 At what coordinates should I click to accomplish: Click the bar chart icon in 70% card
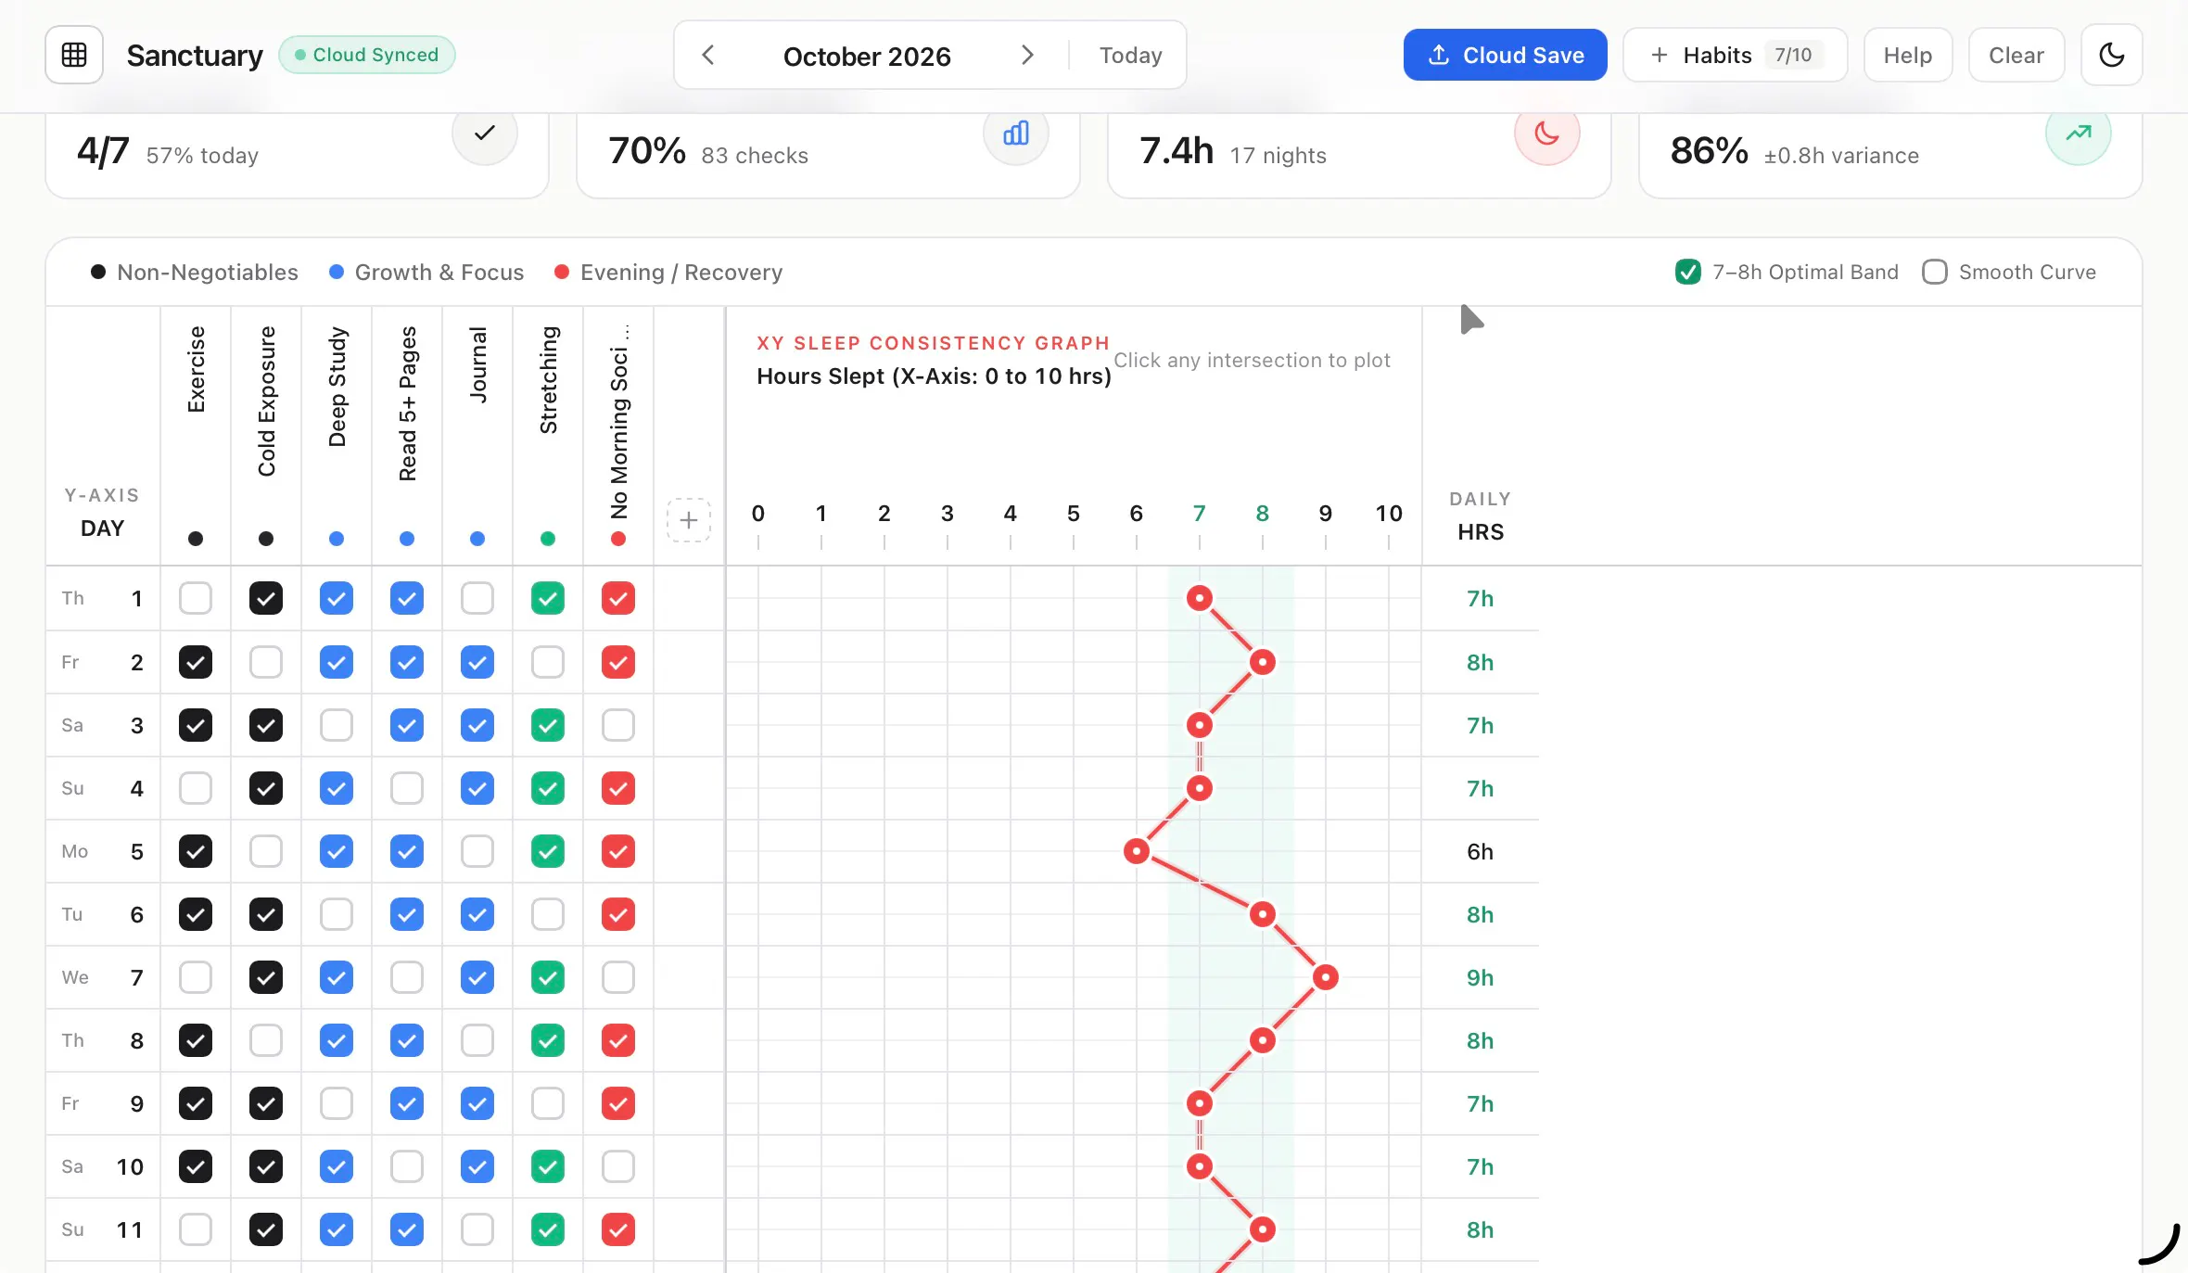point(1016,134)
